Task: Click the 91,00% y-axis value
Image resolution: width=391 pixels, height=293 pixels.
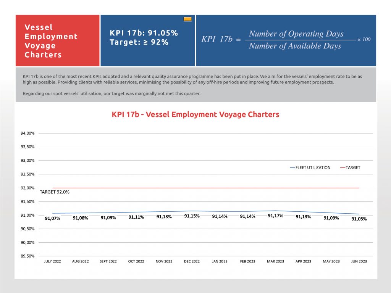Action: (x=27, y=215)
